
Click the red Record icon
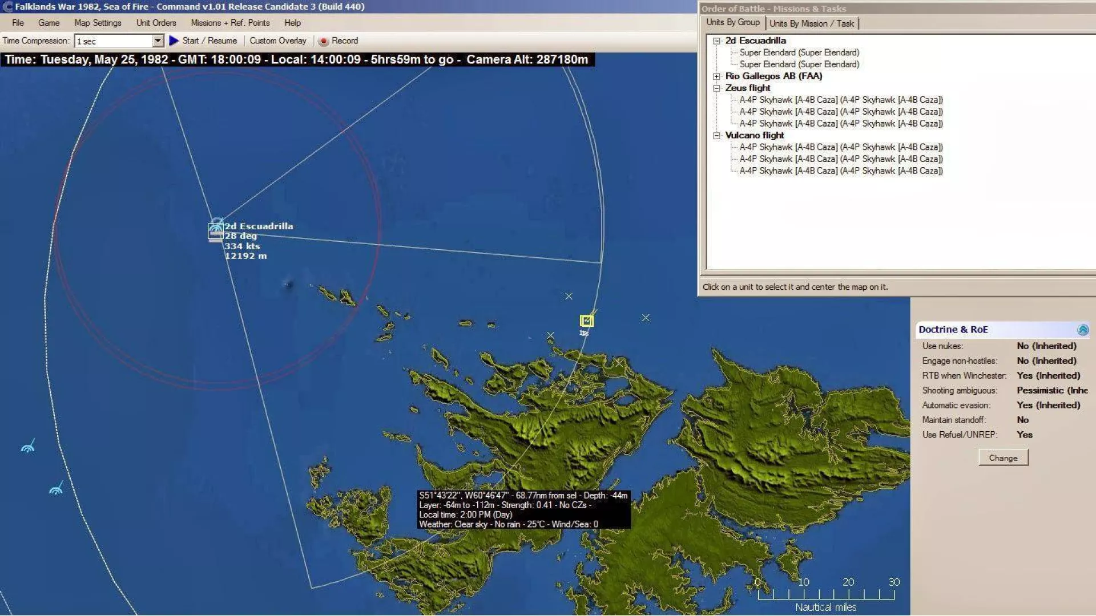(x=324, y=41)
